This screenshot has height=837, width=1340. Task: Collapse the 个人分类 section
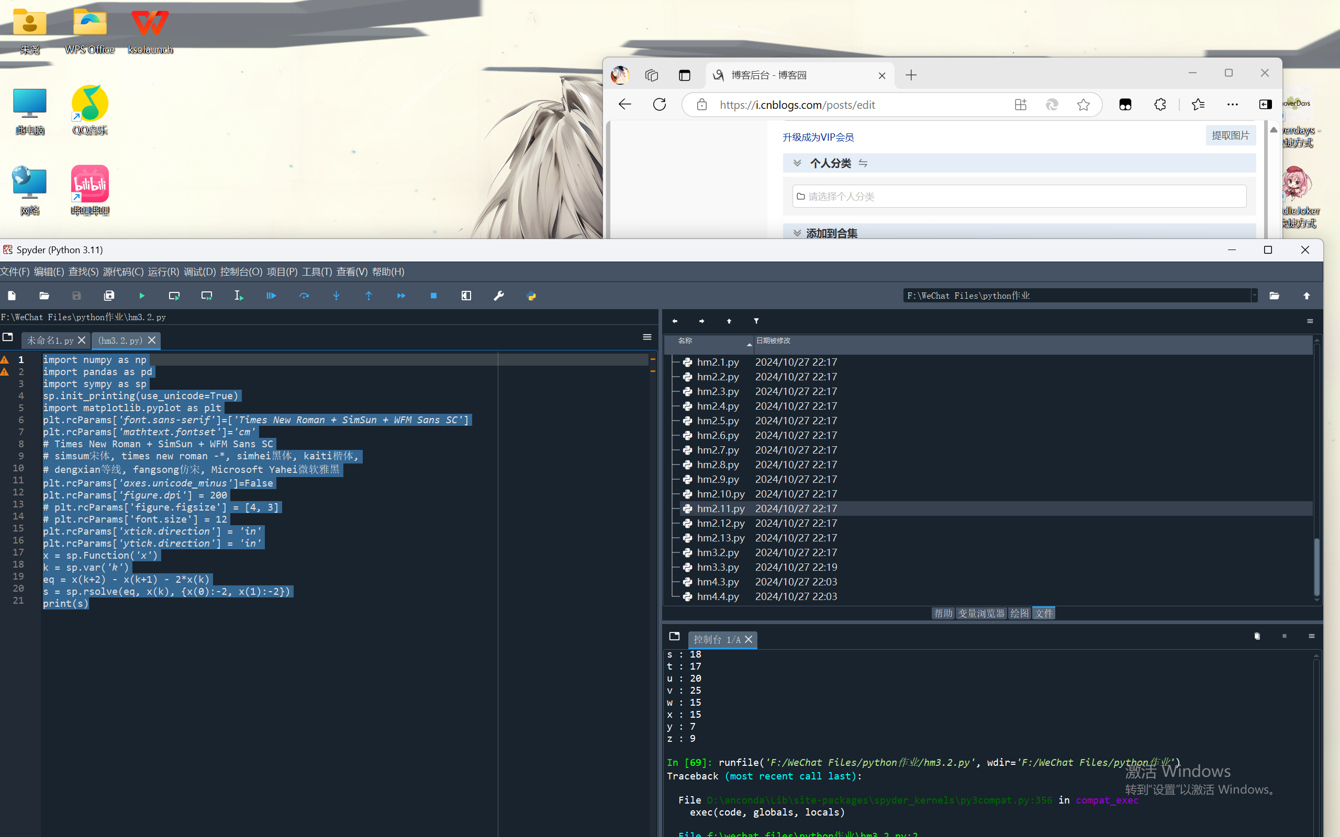tap(797, 163)
